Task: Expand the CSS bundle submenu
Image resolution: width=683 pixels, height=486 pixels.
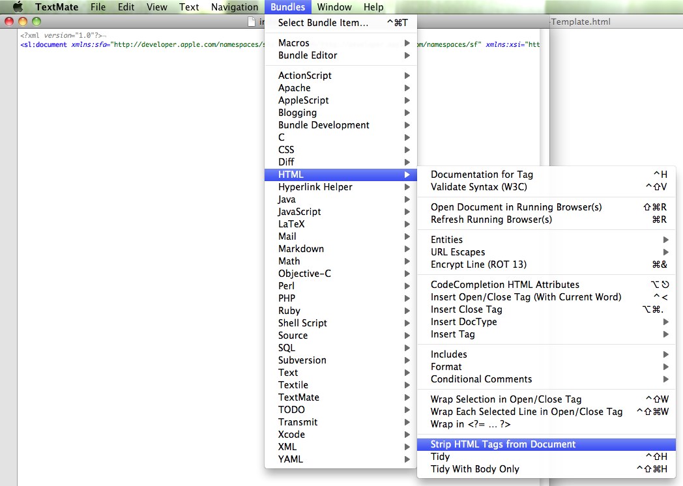Action: pos(341,150)
